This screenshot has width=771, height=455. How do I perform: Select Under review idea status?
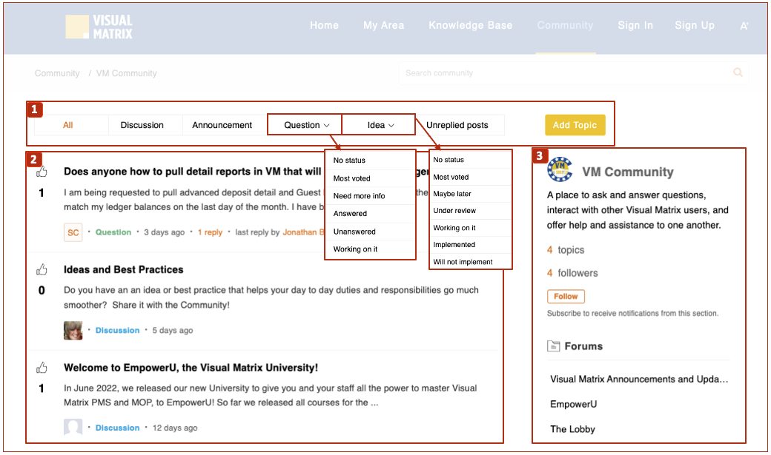click(x=454, y=211)
